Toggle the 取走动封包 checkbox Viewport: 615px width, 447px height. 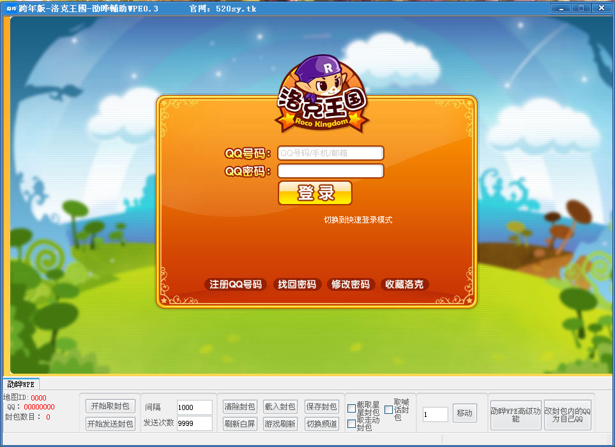coord(351,424)
